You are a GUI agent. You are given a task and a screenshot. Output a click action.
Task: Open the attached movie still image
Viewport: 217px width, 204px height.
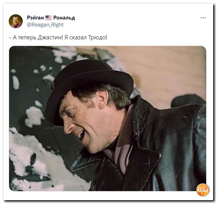(108, 118)
